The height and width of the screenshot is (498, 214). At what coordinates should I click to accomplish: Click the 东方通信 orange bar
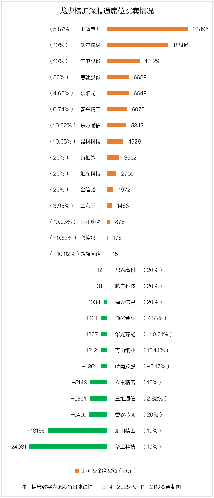[116, 125]
